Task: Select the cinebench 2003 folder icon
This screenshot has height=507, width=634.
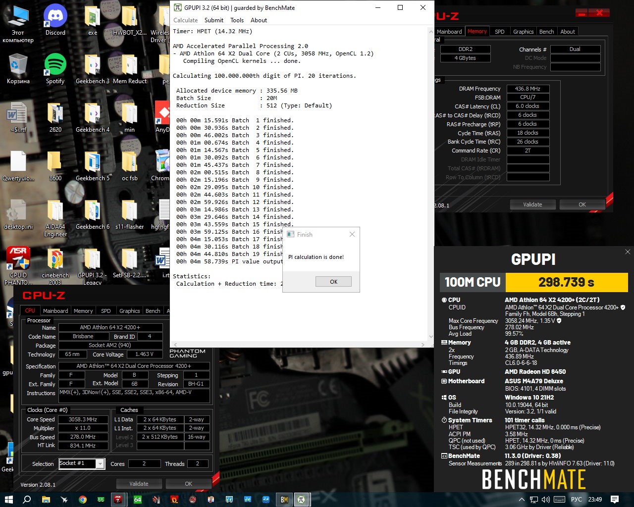Action: point(55,266)
